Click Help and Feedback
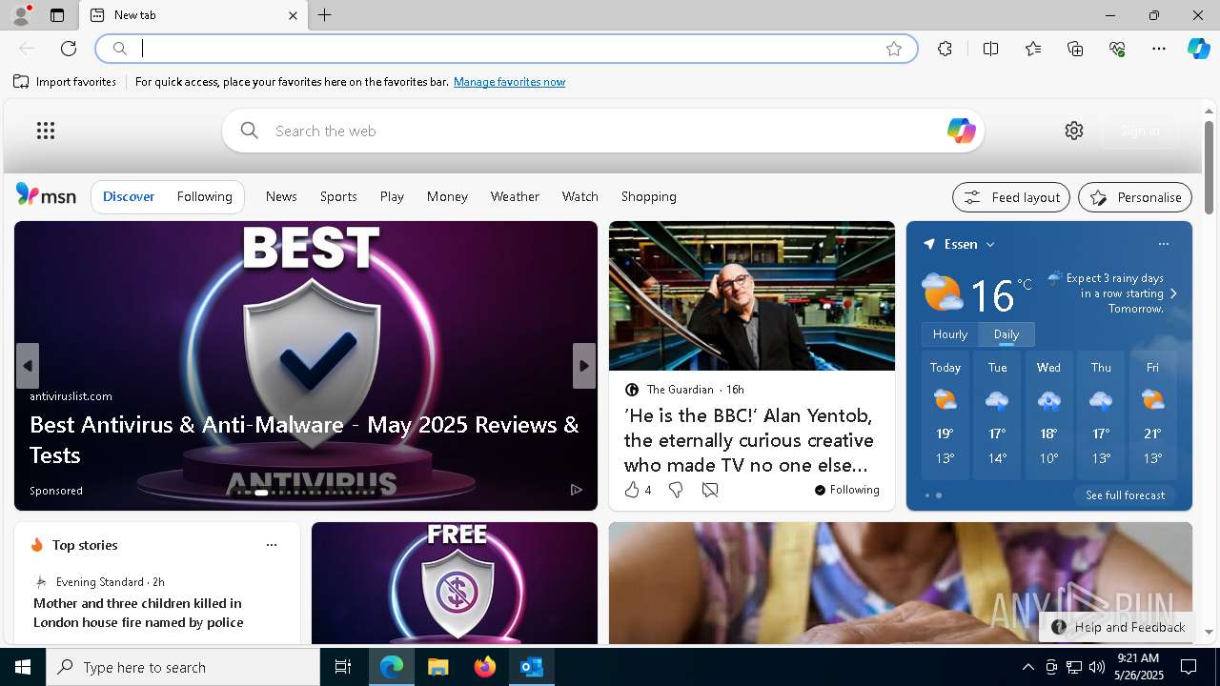This screenshot has width=1220, height=686. [1118, 627]
